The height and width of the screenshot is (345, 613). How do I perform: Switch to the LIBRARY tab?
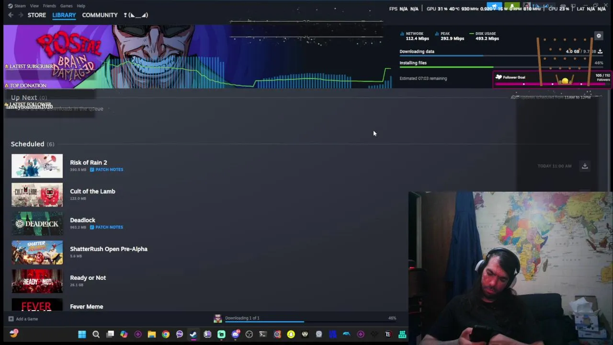click(64, 15)
